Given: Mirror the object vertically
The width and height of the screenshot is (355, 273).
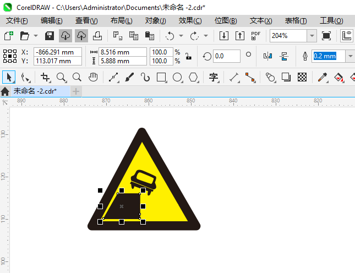Looking at the screenshot, I should click(284, 56).
